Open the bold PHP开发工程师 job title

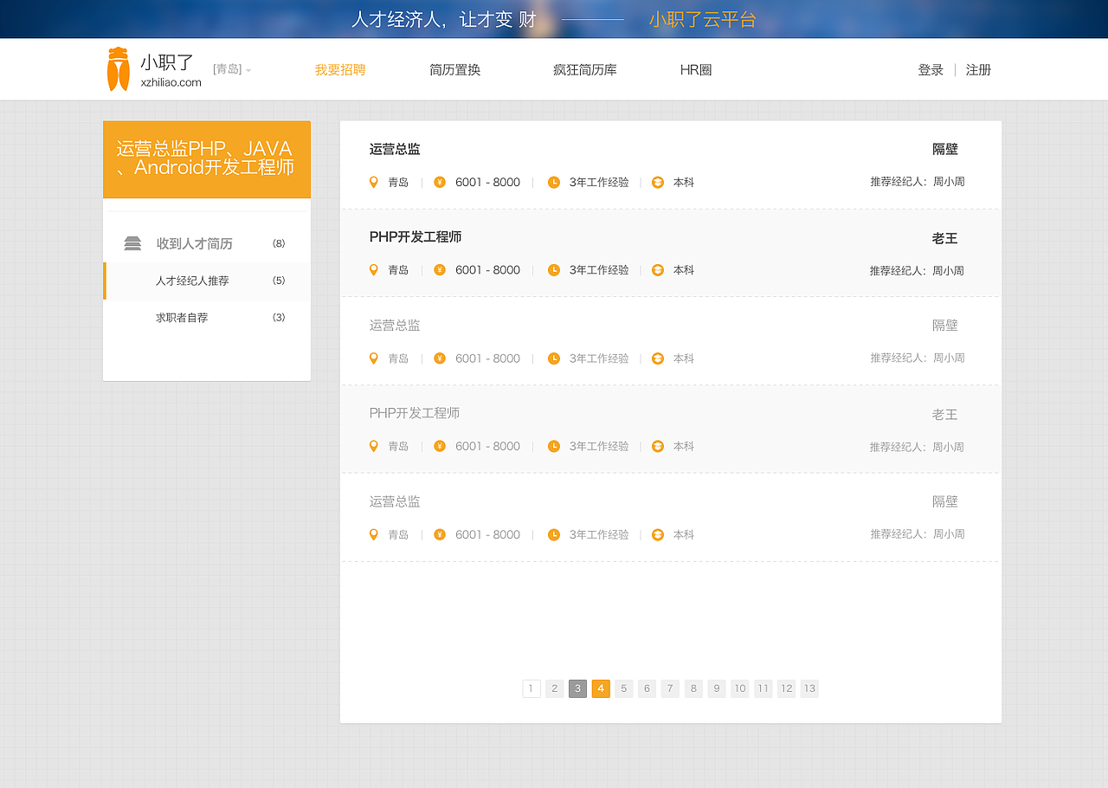pyautogui.click(x=415, y=237)
